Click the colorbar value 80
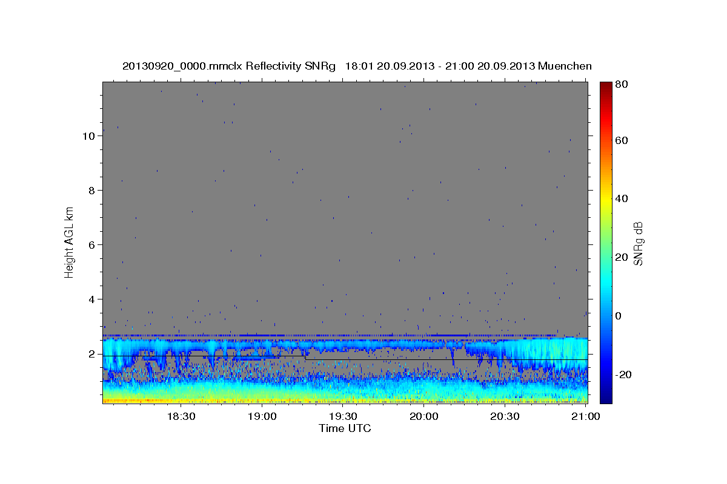 pyautogui.click(x=621, y=84)
